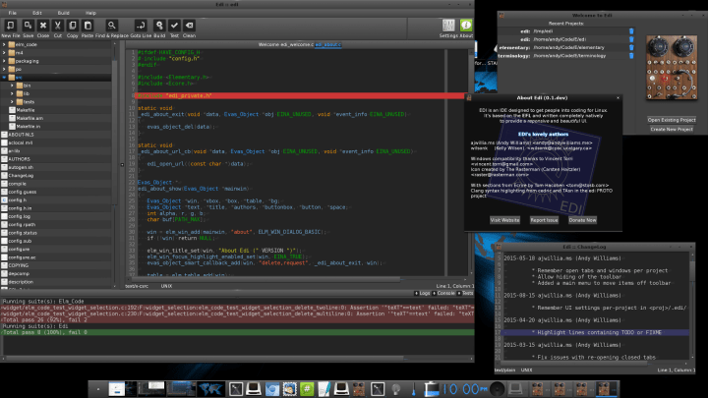
Task: Click the battery indicator in dock
Action: click(431, 388)
